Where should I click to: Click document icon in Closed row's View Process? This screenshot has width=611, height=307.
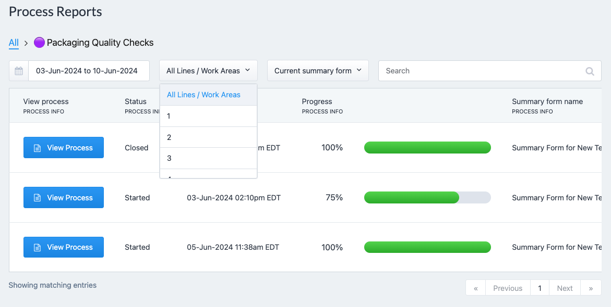click(38, 148)
